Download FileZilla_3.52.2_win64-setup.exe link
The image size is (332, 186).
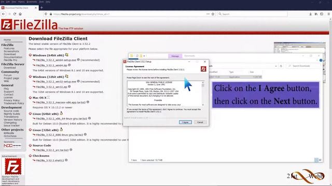point(56,60)
